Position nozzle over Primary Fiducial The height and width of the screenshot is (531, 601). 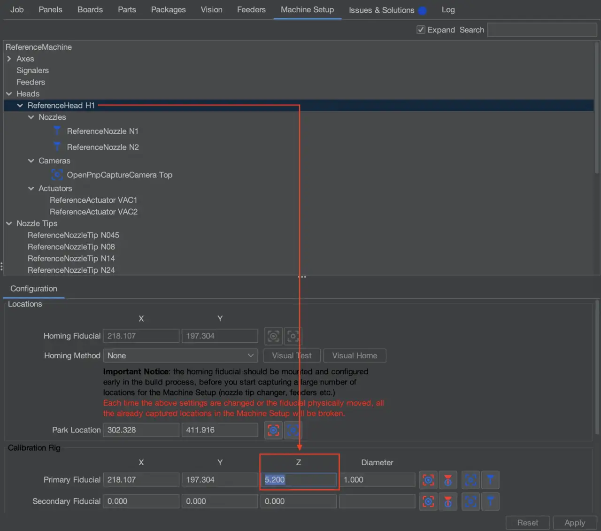[x=490, y=480]
